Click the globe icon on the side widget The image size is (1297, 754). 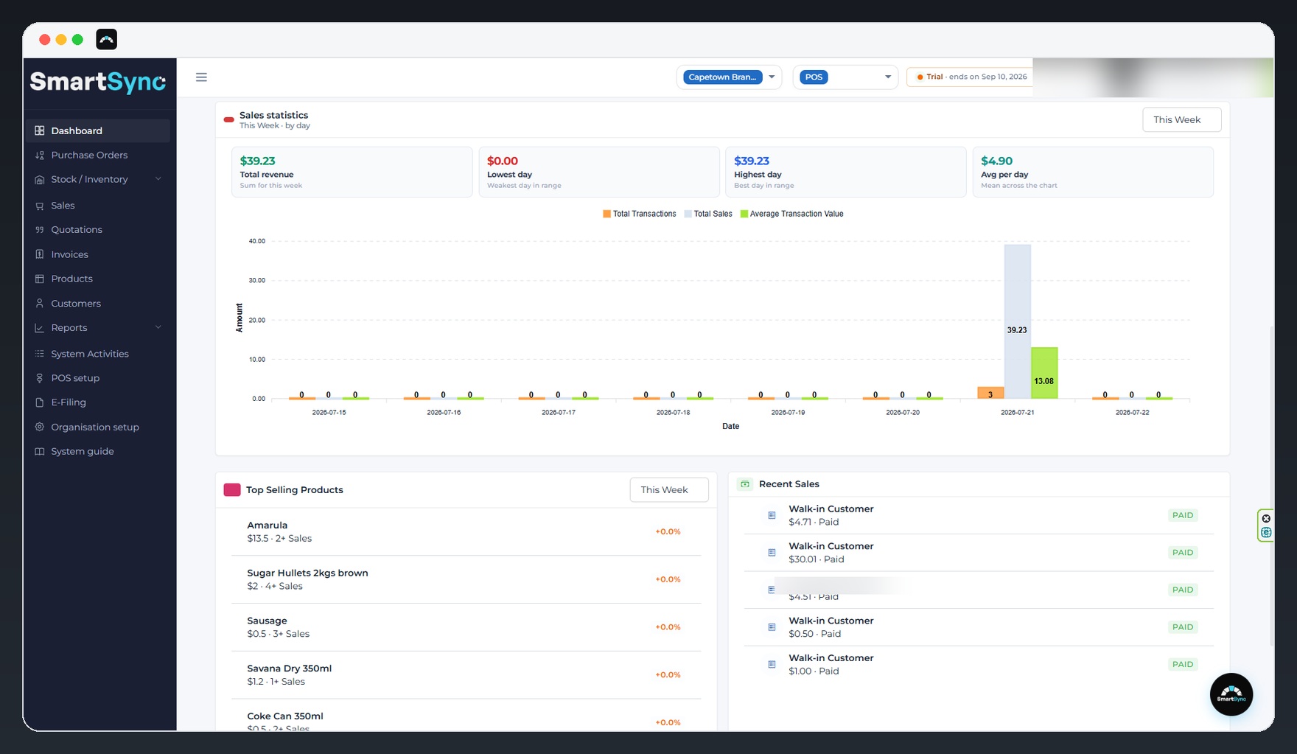coord(1266,532)
